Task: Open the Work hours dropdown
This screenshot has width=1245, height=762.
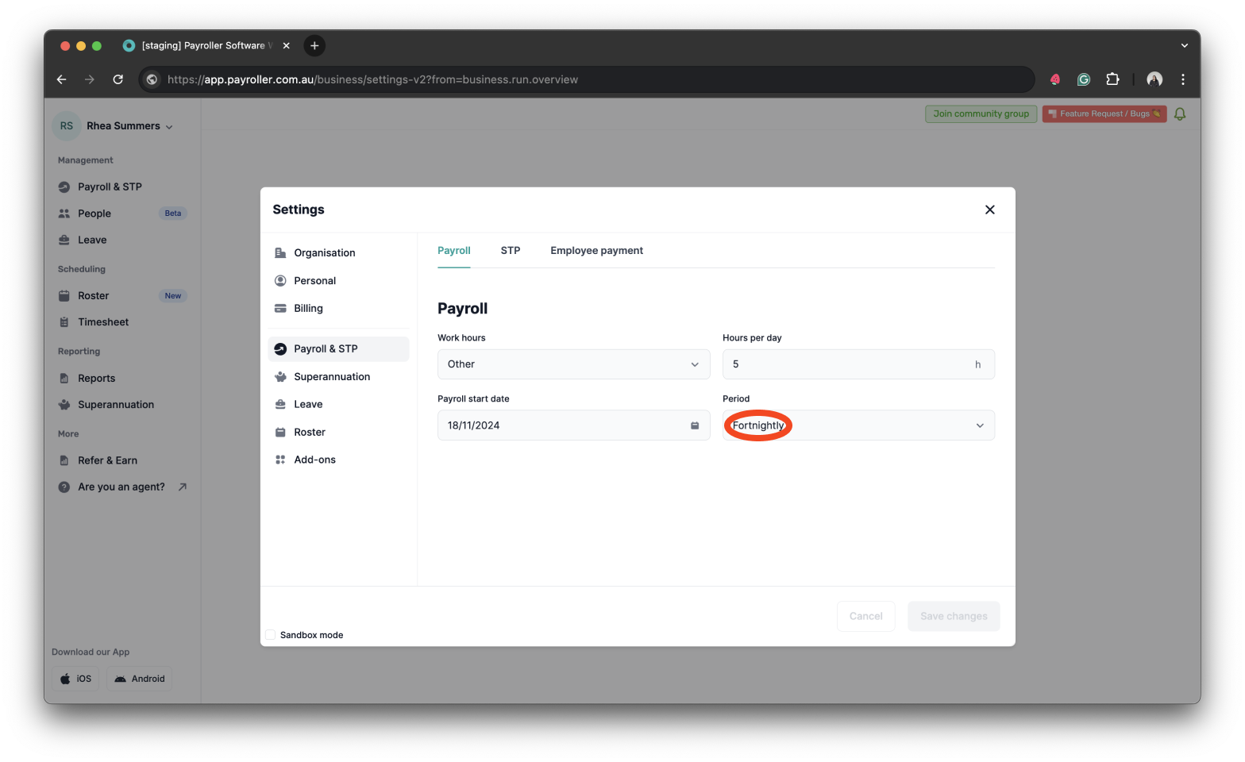Action: click(x=573, y=364)
